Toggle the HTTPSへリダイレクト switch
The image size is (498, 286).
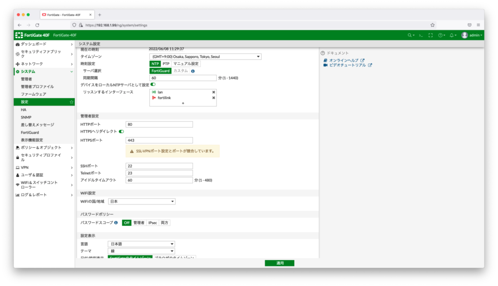pos(121,132)
